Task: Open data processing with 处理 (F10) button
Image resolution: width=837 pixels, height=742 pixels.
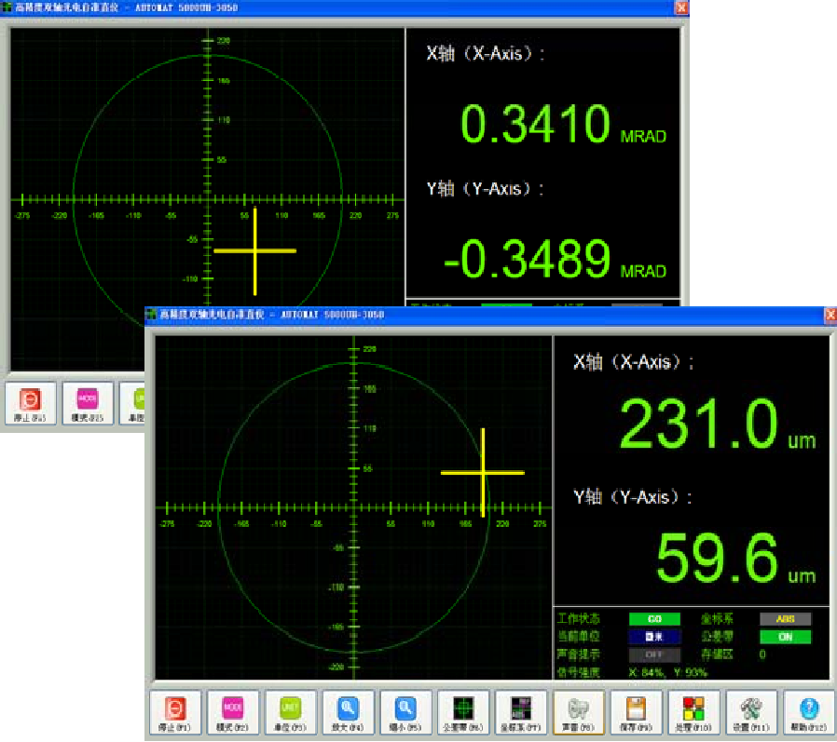Action: pos(694,714)
